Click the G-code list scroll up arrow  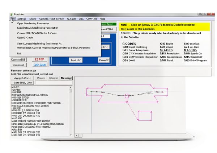click(71, 87)
